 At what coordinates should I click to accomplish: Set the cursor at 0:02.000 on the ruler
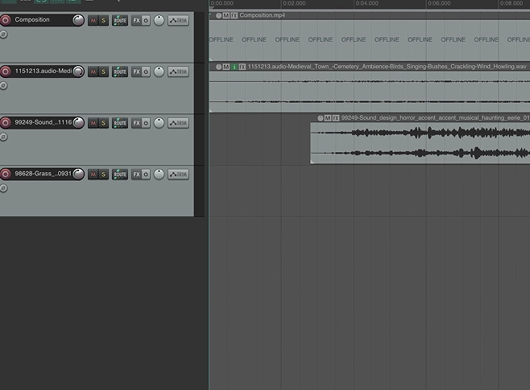click(294, 3)
